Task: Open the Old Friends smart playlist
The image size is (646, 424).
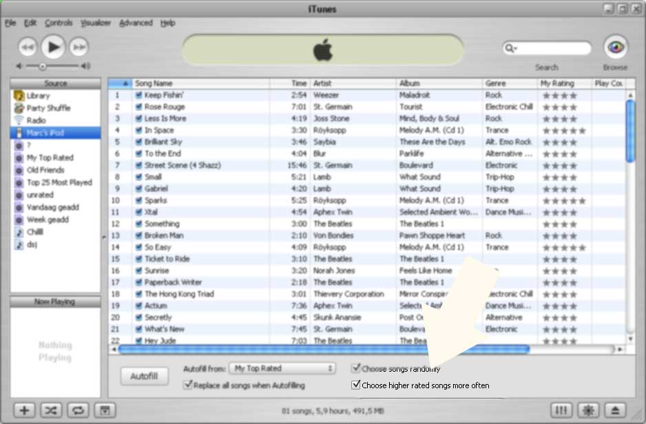Action: pyautogui.click(x=55, y=170)
